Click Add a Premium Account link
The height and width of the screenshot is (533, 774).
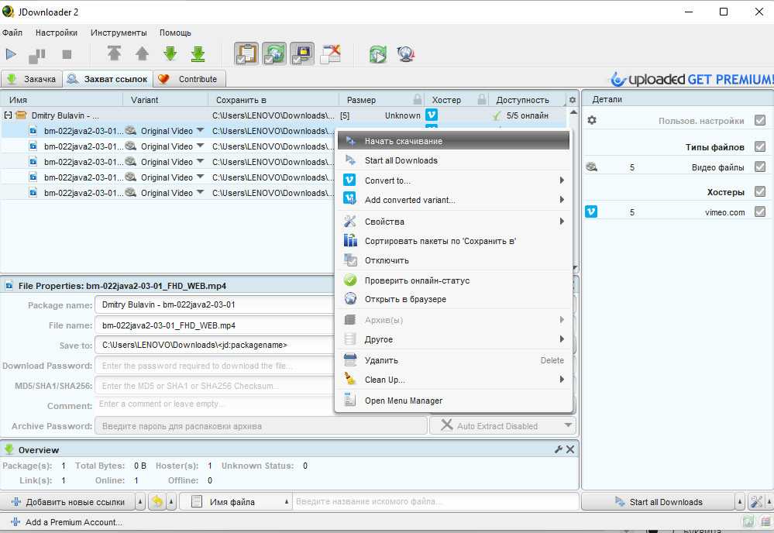click(74, 522)
